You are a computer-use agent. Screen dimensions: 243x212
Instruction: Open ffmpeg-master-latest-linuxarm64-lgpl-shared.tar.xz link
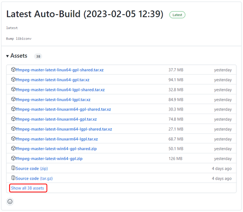click(64, 129)
